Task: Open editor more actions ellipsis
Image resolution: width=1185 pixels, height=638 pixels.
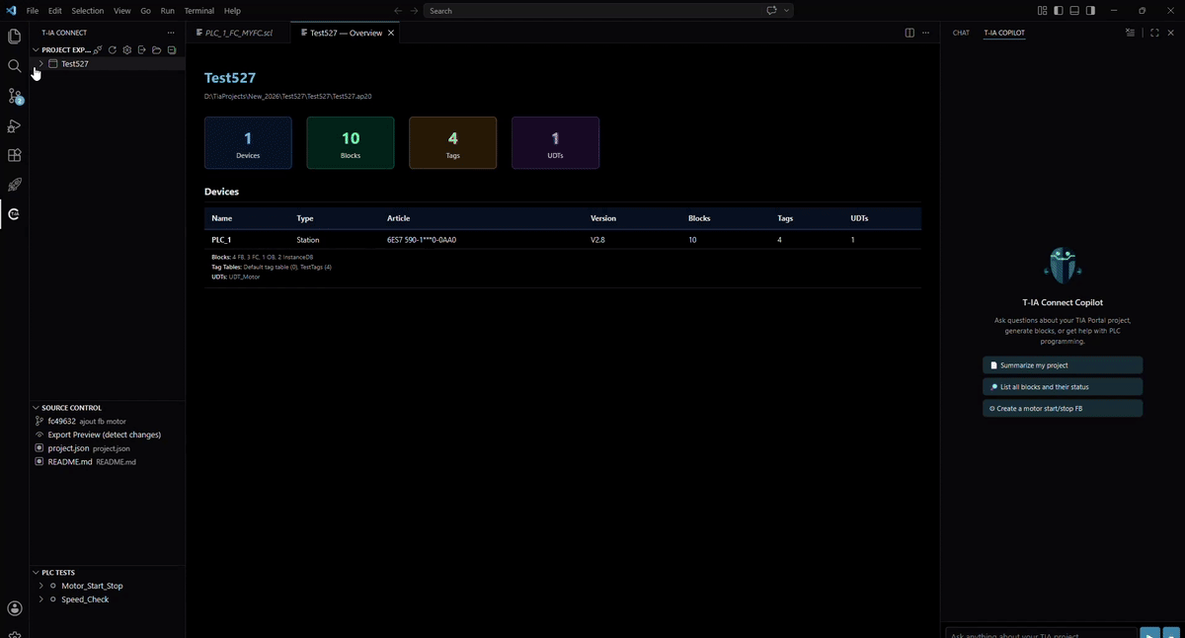Action: click(925, 33)
